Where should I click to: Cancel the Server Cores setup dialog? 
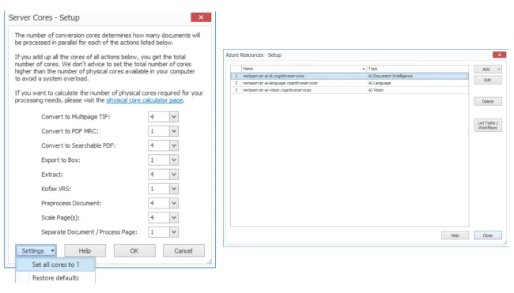(183, 251)
